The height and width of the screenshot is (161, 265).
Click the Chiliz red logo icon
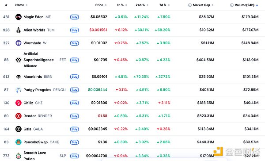(x=19, y=103)
